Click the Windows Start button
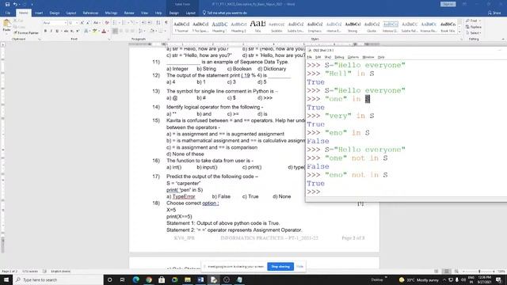The image size is (507, 285). [x=6, y=279]
